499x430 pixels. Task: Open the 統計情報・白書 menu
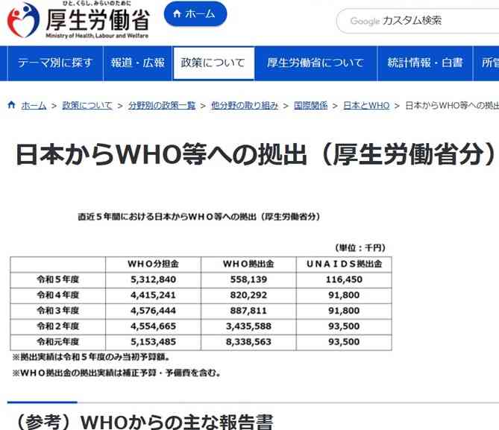coord(424,63)
